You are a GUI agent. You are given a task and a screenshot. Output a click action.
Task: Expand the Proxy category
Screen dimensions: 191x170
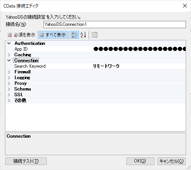point(9,83)
